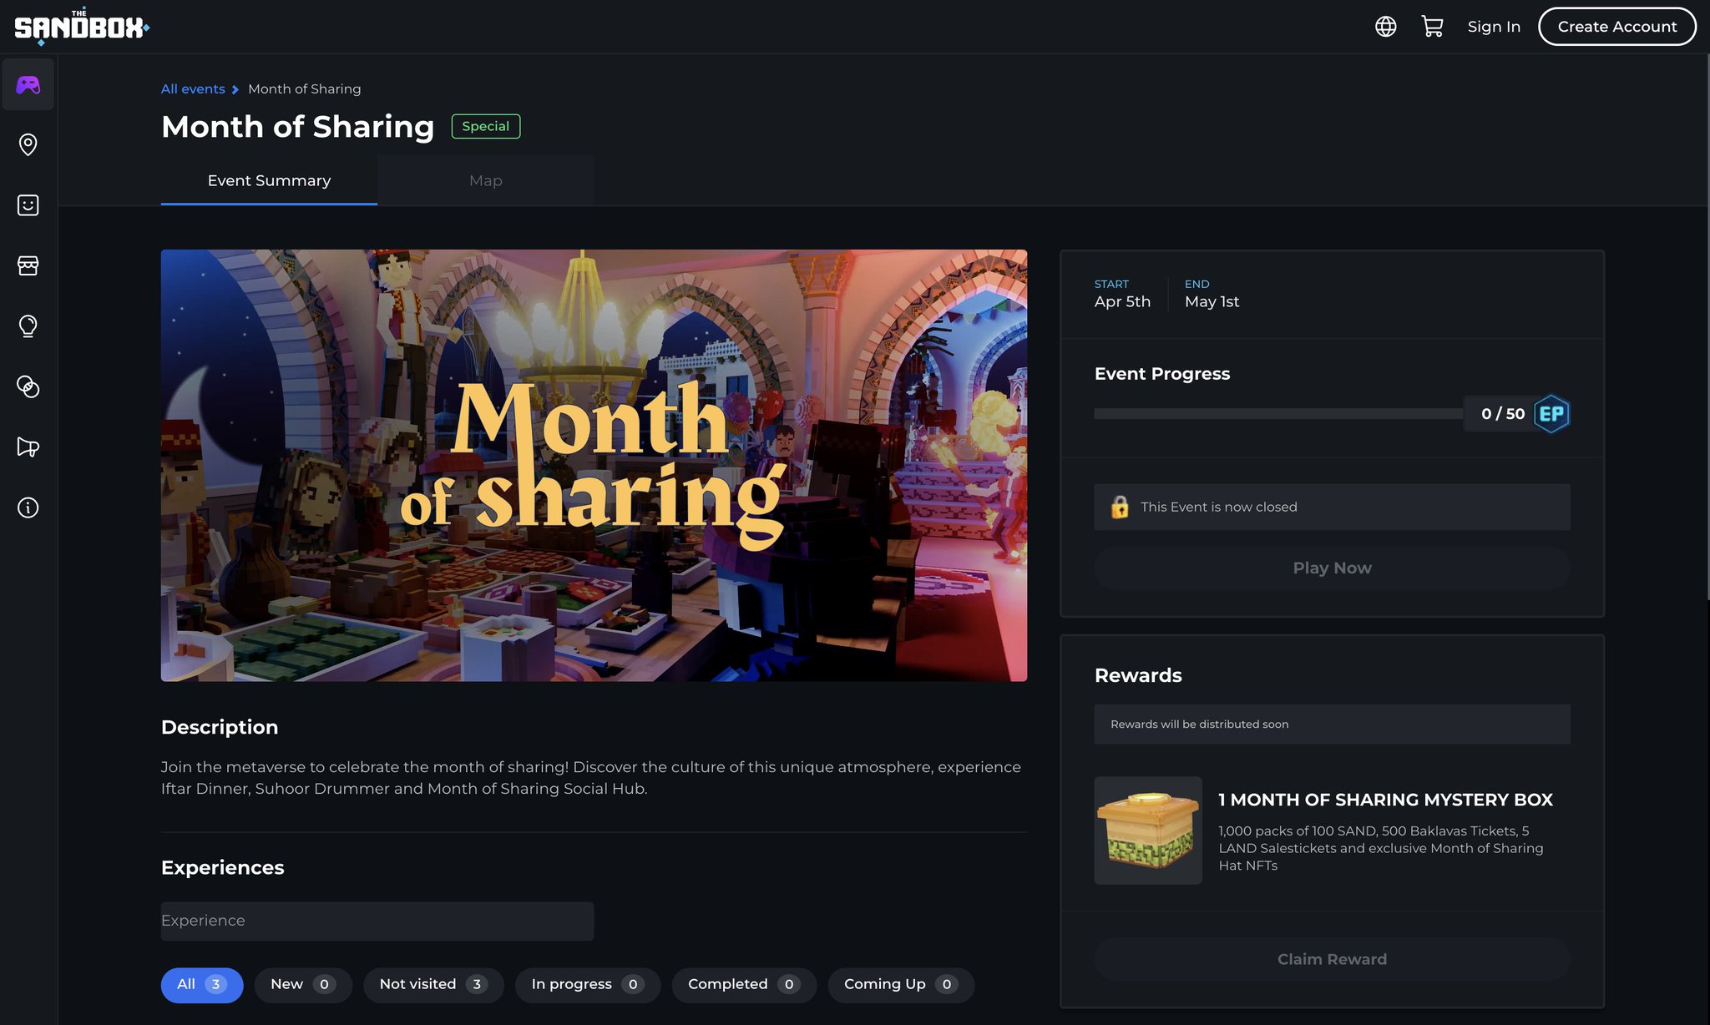Click the Event Progress bar
The width and height of the screenshot is (1710, 1025).
(x=1277, y=414)
